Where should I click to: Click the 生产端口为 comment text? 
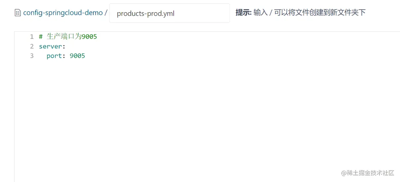coord(64,37)
